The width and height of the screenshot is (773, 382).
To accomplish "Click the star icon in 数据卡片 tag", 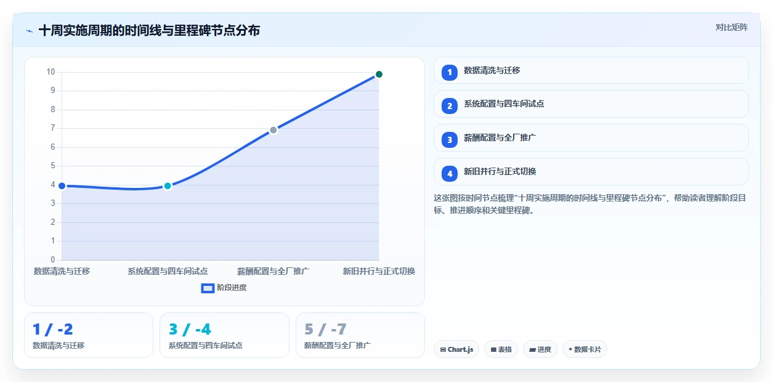I will coord(570,349).
